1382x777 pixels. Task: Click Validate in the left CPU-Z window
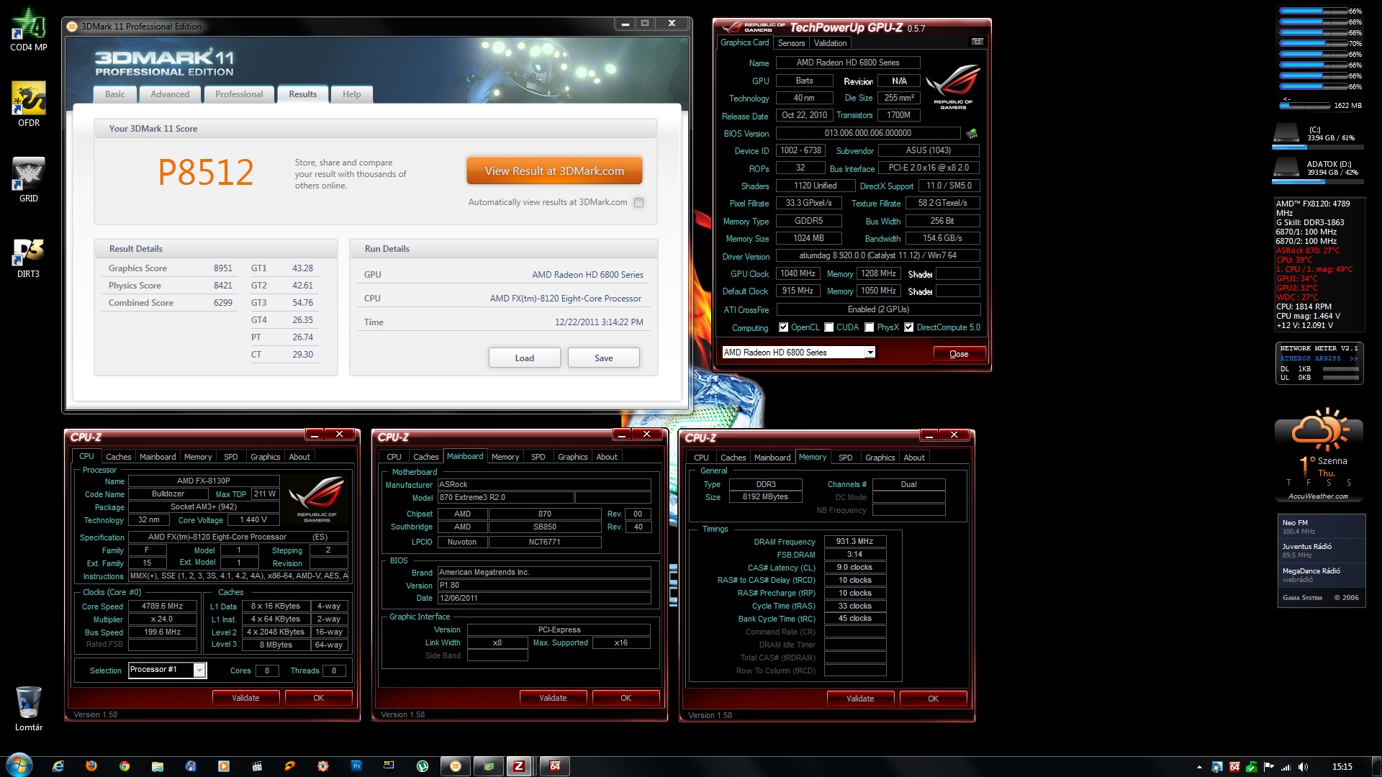click(x=245, y=698)
